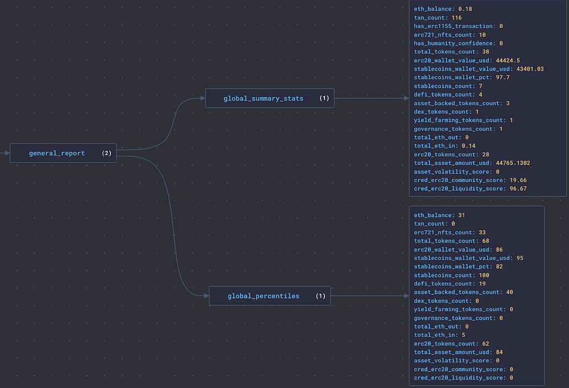
Task: Click 'defi_tokens_count: 4' entry
Action: click(448, 94)
